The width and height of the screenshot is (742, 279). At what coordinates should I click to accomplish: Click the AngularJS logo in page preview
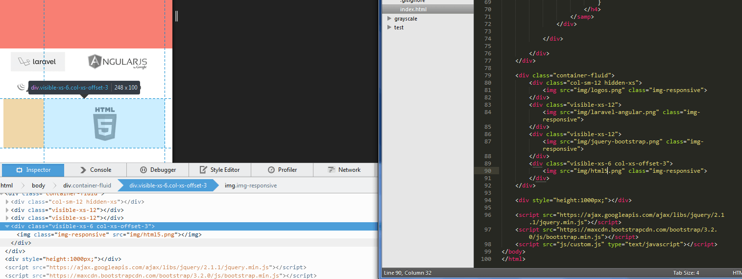118,62
